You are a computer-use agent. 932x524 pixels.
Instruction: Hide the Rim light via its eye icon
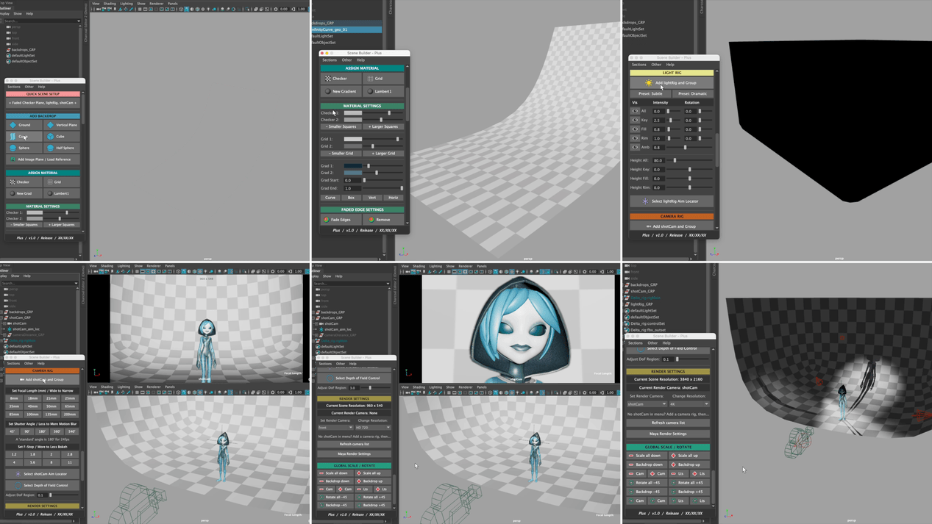point(634,139)
